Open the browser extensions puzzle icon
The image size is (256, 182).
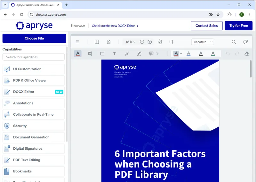[x=229, y=14]
